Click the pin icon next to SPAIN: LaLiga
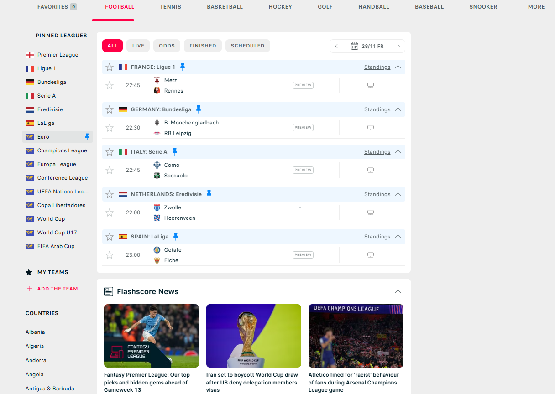Viewport: 555px width, 394px height. pyautogui.click(x=176, y=237)
